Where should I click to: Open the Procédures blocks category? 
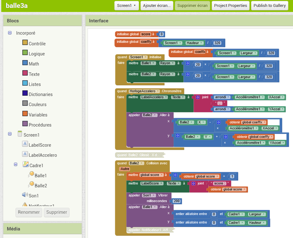coord(40,125)
